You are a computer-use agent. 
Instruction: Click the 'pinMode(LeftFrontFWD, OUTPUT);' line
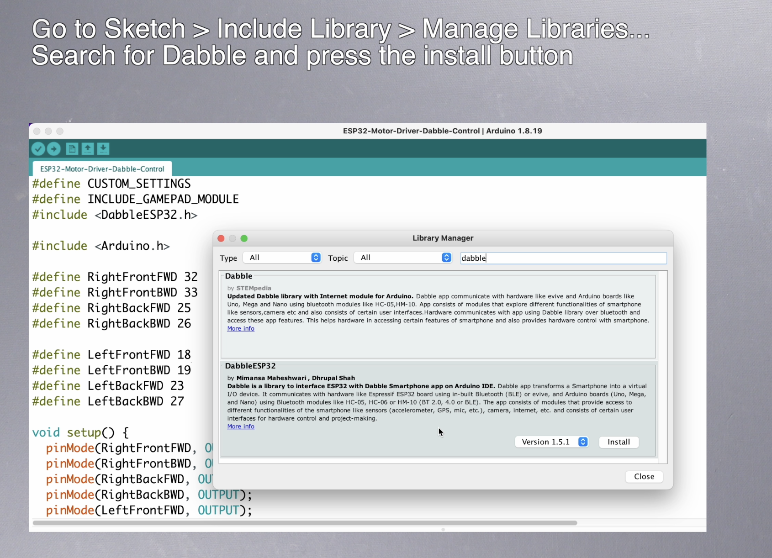pyautogui.click(x=149, y=510)
